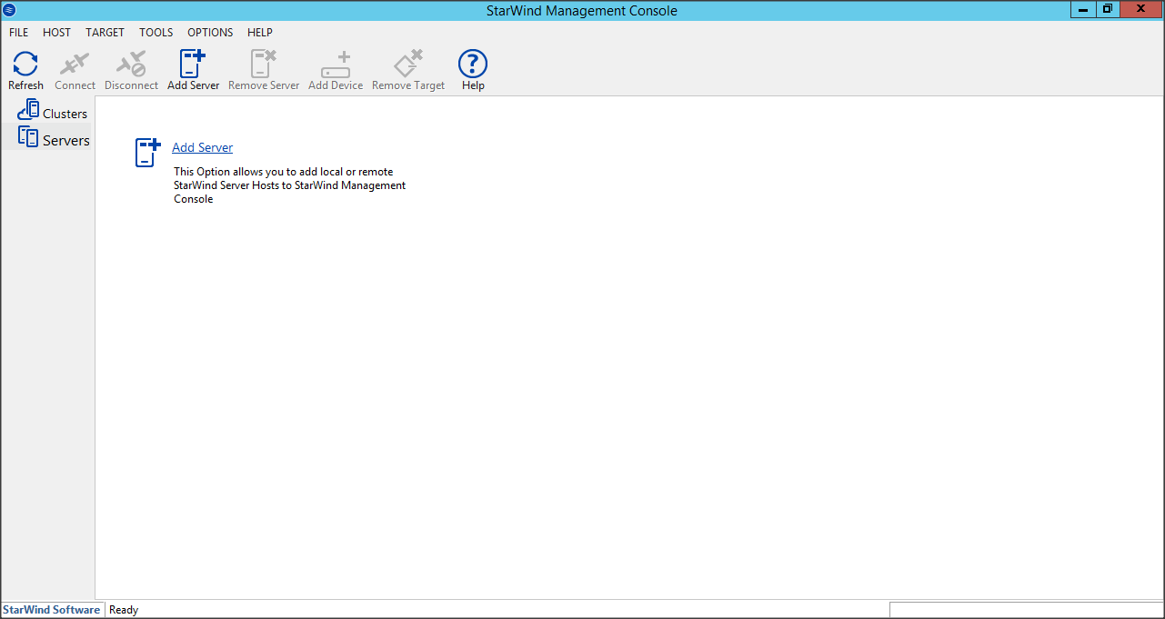Click the StarWind logo in title bar
The height and width of the screenshot is (619, 1165).
coord(10,10)
